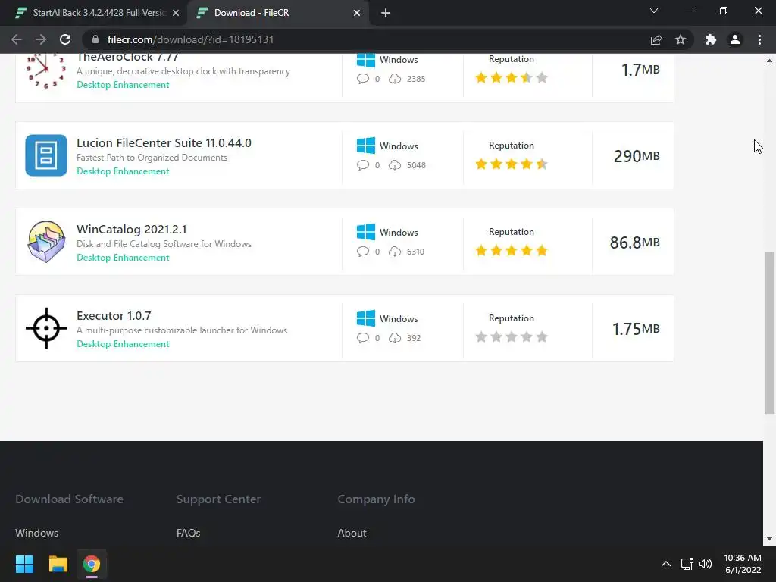
Task: Open Chrome three-dot menu
Action: pyautogui.click(x=759, y=39)
